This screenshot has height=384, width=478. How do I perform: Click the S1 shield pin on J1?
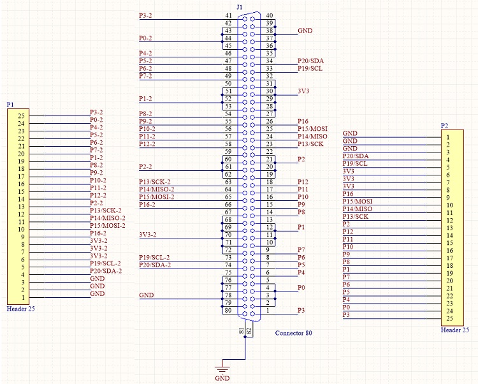pyautogui.click(x=241, y=331)
